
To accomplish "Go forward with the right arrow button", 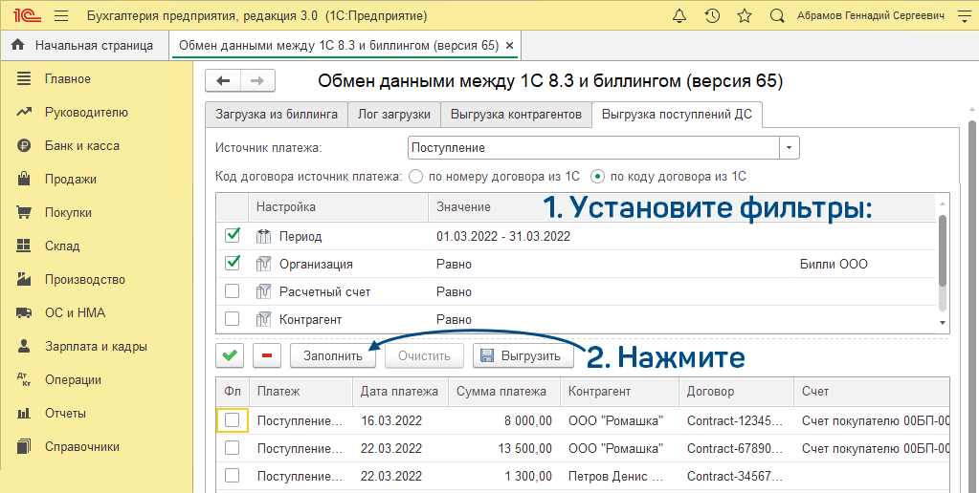I will pyautogui.click(x=257, y=81).
